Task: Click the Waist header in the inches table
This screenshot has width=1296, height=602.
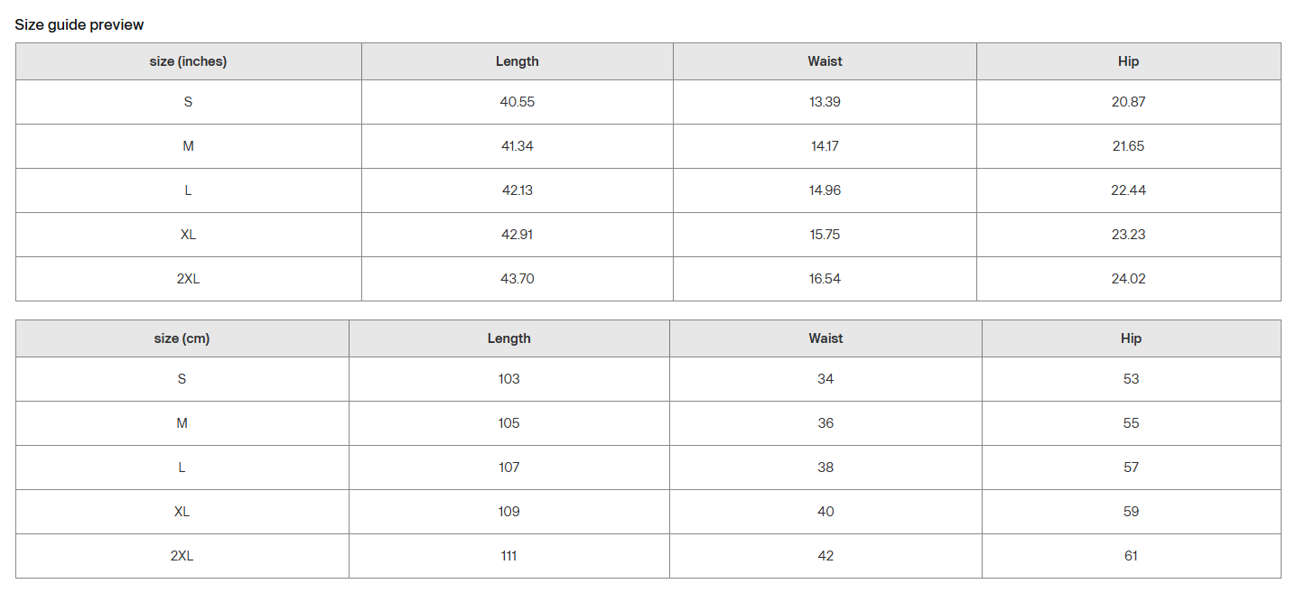Action: point(825,61)
